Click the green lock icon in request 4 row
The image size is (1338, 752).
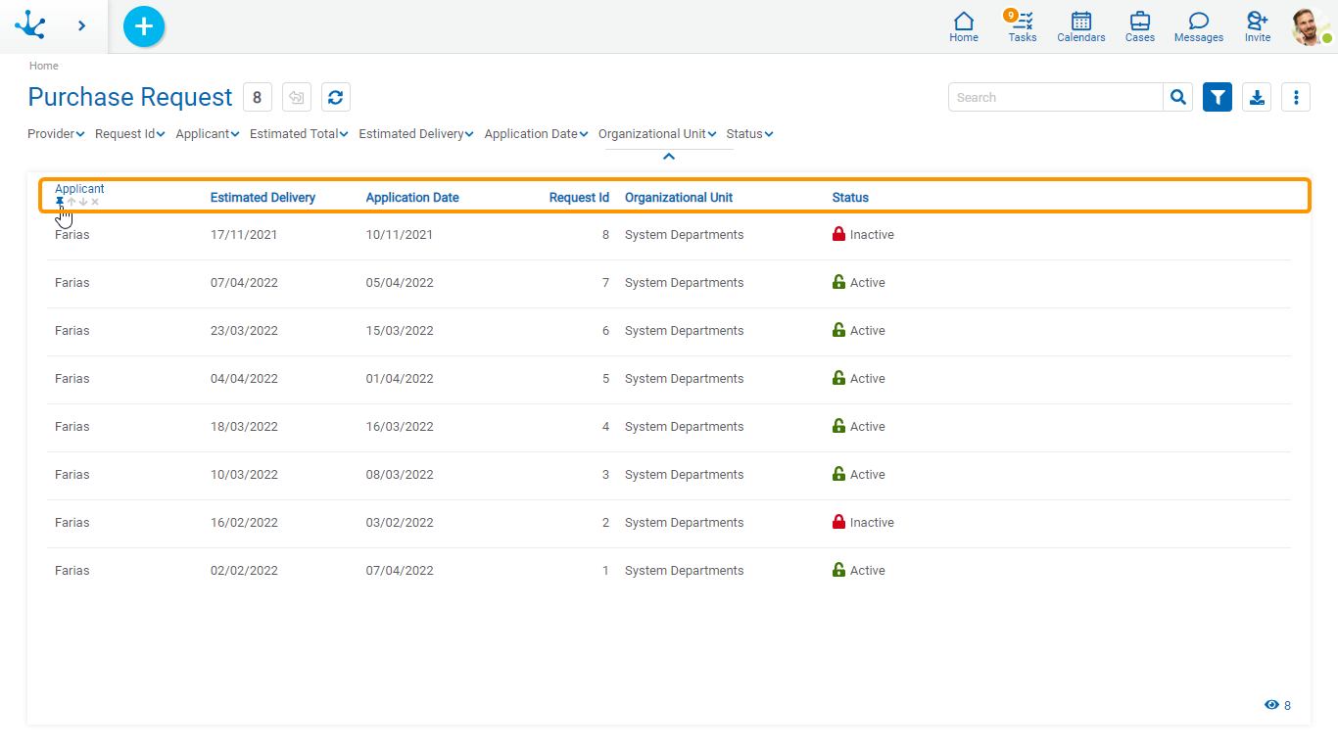click(838, 426)
